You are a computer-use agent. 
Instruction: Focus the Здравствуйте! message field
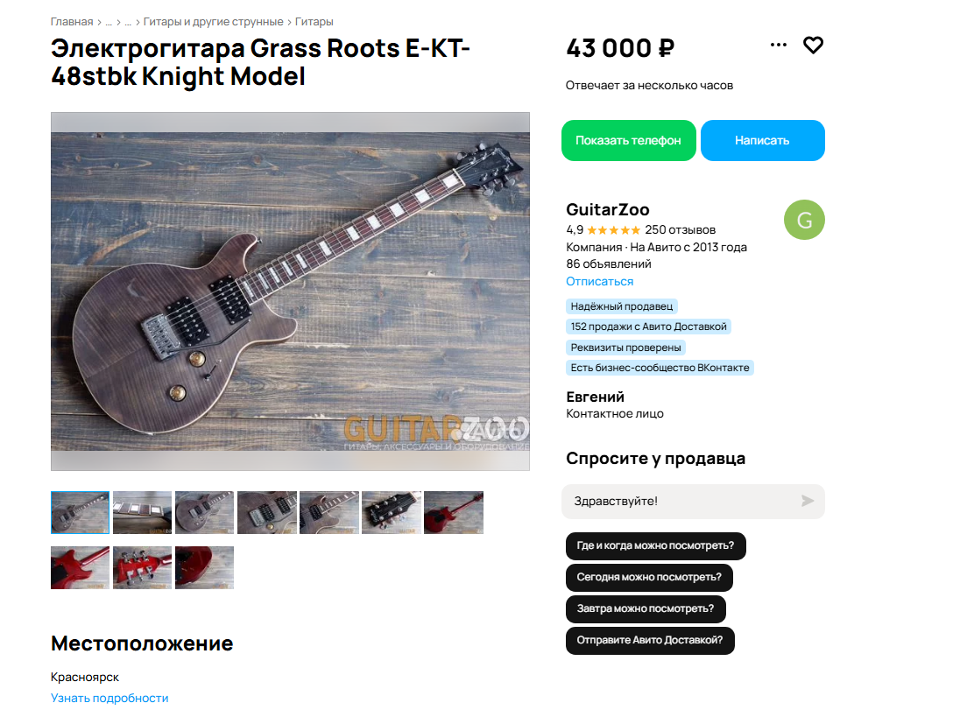coord(693,502)
